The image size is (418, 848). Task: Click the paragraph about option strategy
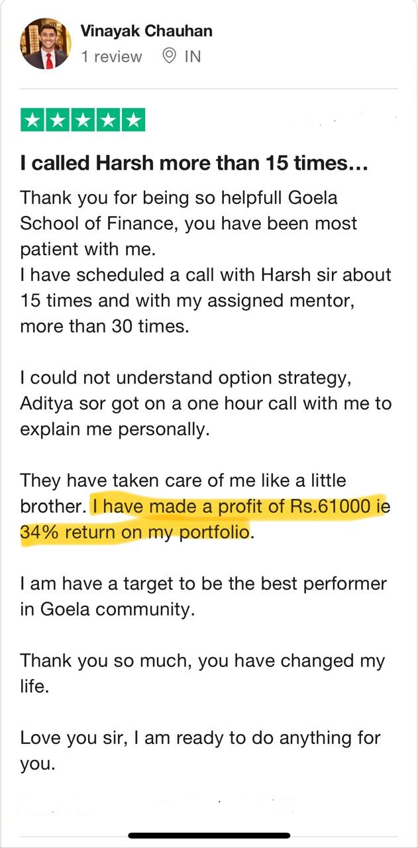pos(205,403)
